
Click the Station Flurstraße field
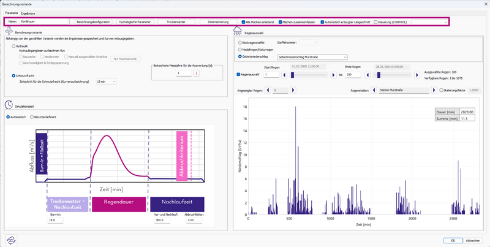pos(404,90)
